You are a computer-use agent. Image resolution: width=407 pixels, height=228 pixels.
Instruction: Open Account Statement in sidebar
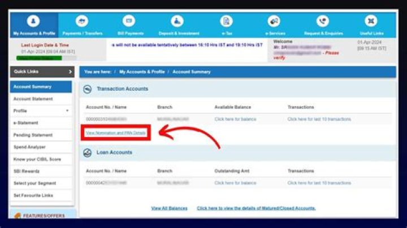(x=33, y=99)
